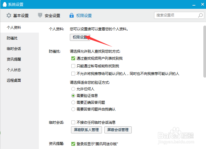Click the gear icon for 基本设置
This screenshot has height=149, width=206.
pyautogui.click(x=9, y=16)
